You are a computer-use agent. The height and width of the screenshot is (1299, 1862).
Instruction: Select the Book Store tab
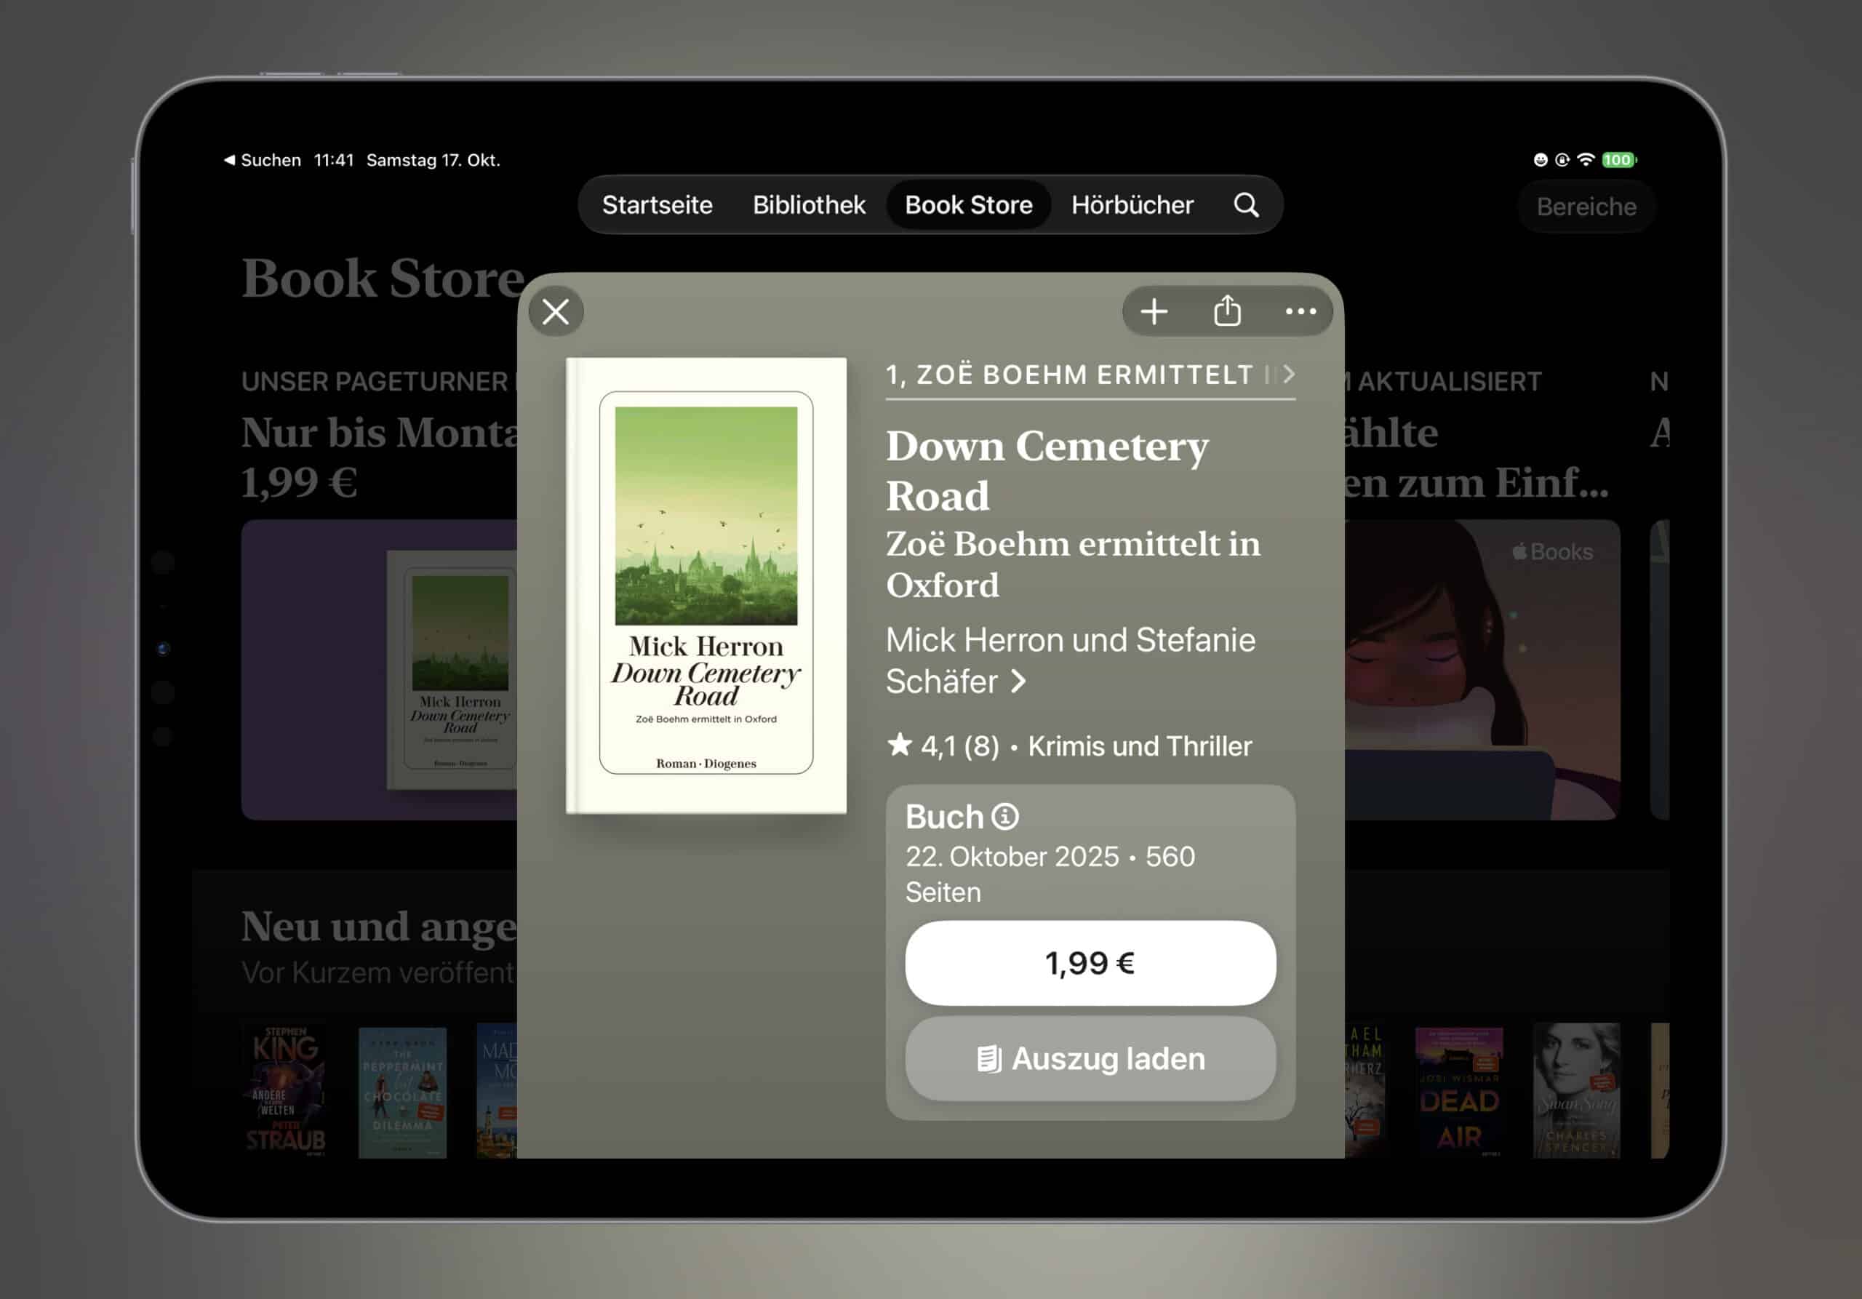tap(968, 205)
